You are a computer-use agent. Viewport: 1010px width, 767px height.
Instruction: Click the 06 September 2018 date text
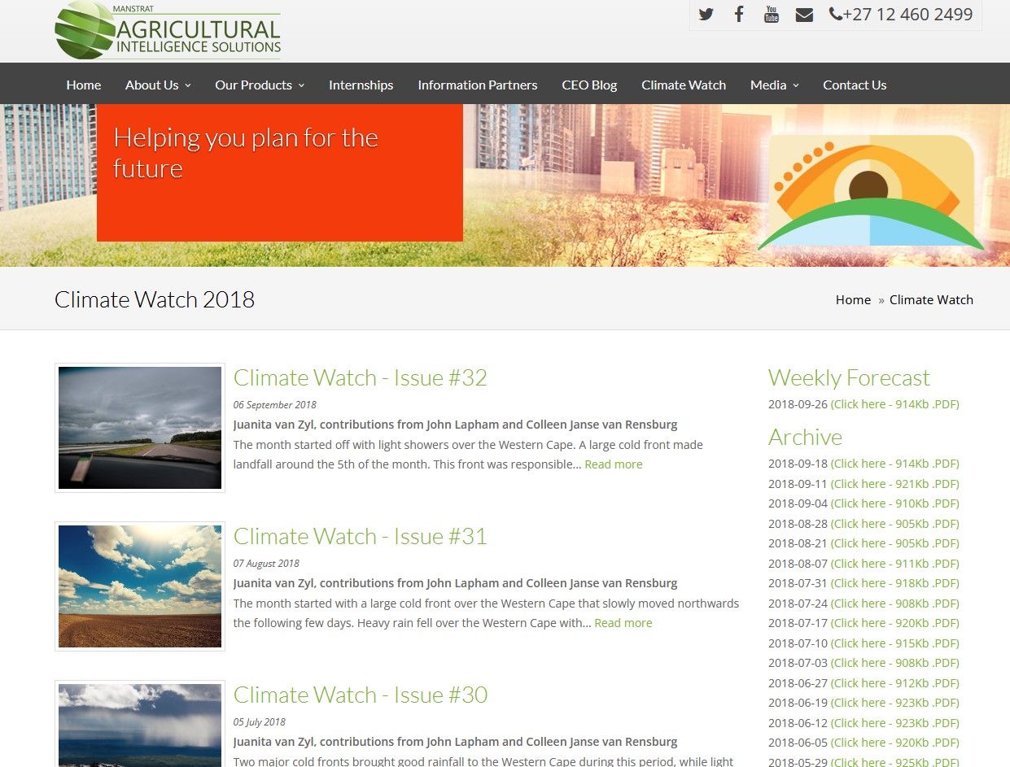pos(275,405)
